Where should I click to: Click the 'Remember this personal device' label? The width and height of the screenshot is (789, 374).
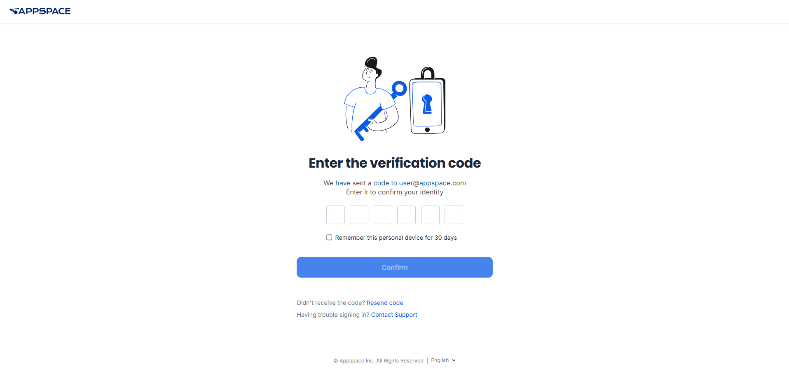pyautogui.click(x=396, y=238)
